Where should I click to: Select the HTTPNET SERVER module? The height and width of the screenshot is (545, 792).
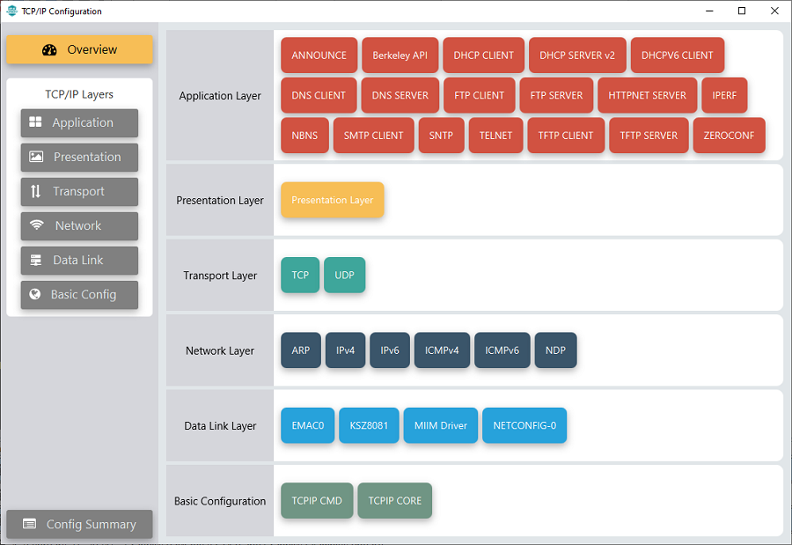pos(647,95)
